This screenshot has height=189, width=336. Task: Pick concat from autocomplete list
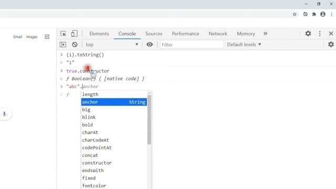tap(114, 155)
